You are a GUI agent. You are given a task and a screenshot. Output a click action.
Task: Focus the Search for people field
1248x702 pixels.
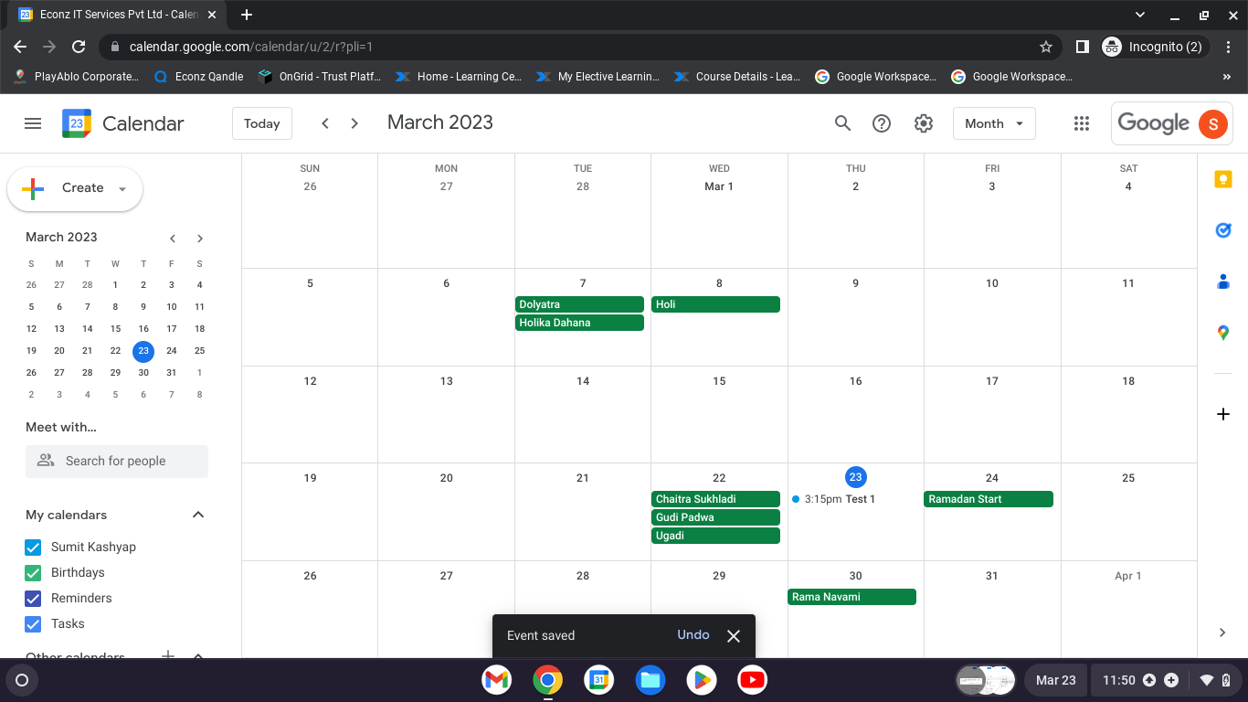coord(117,462)
